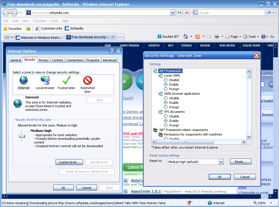Viewport: 279px width, 207px height.
Task: Expand the address bar URL history dropdown
Action: 172,12
